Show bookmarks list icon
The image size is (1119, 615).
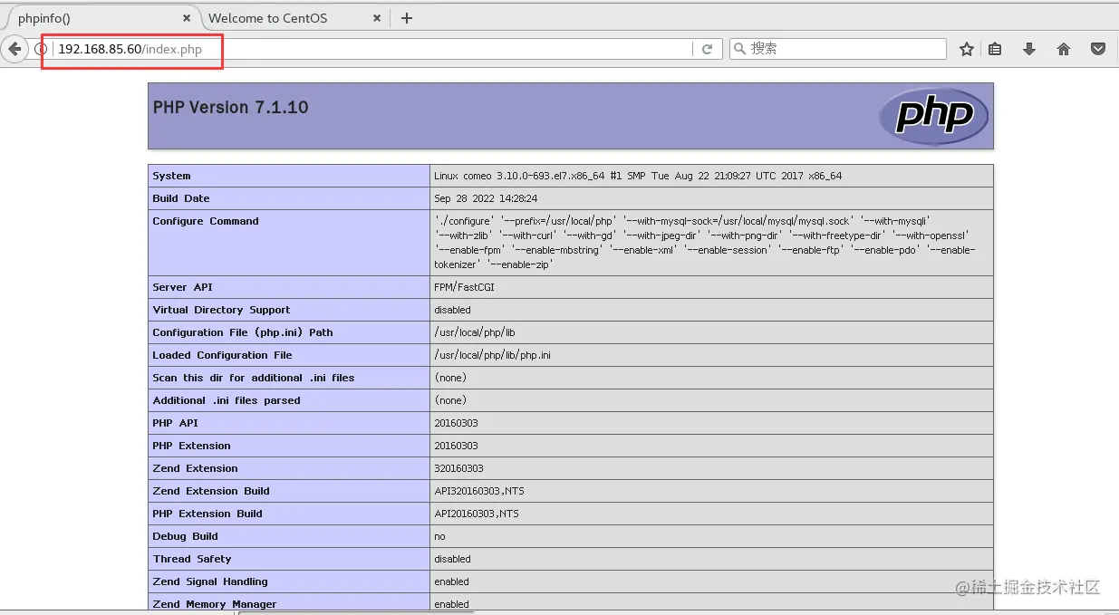(995, 49)
